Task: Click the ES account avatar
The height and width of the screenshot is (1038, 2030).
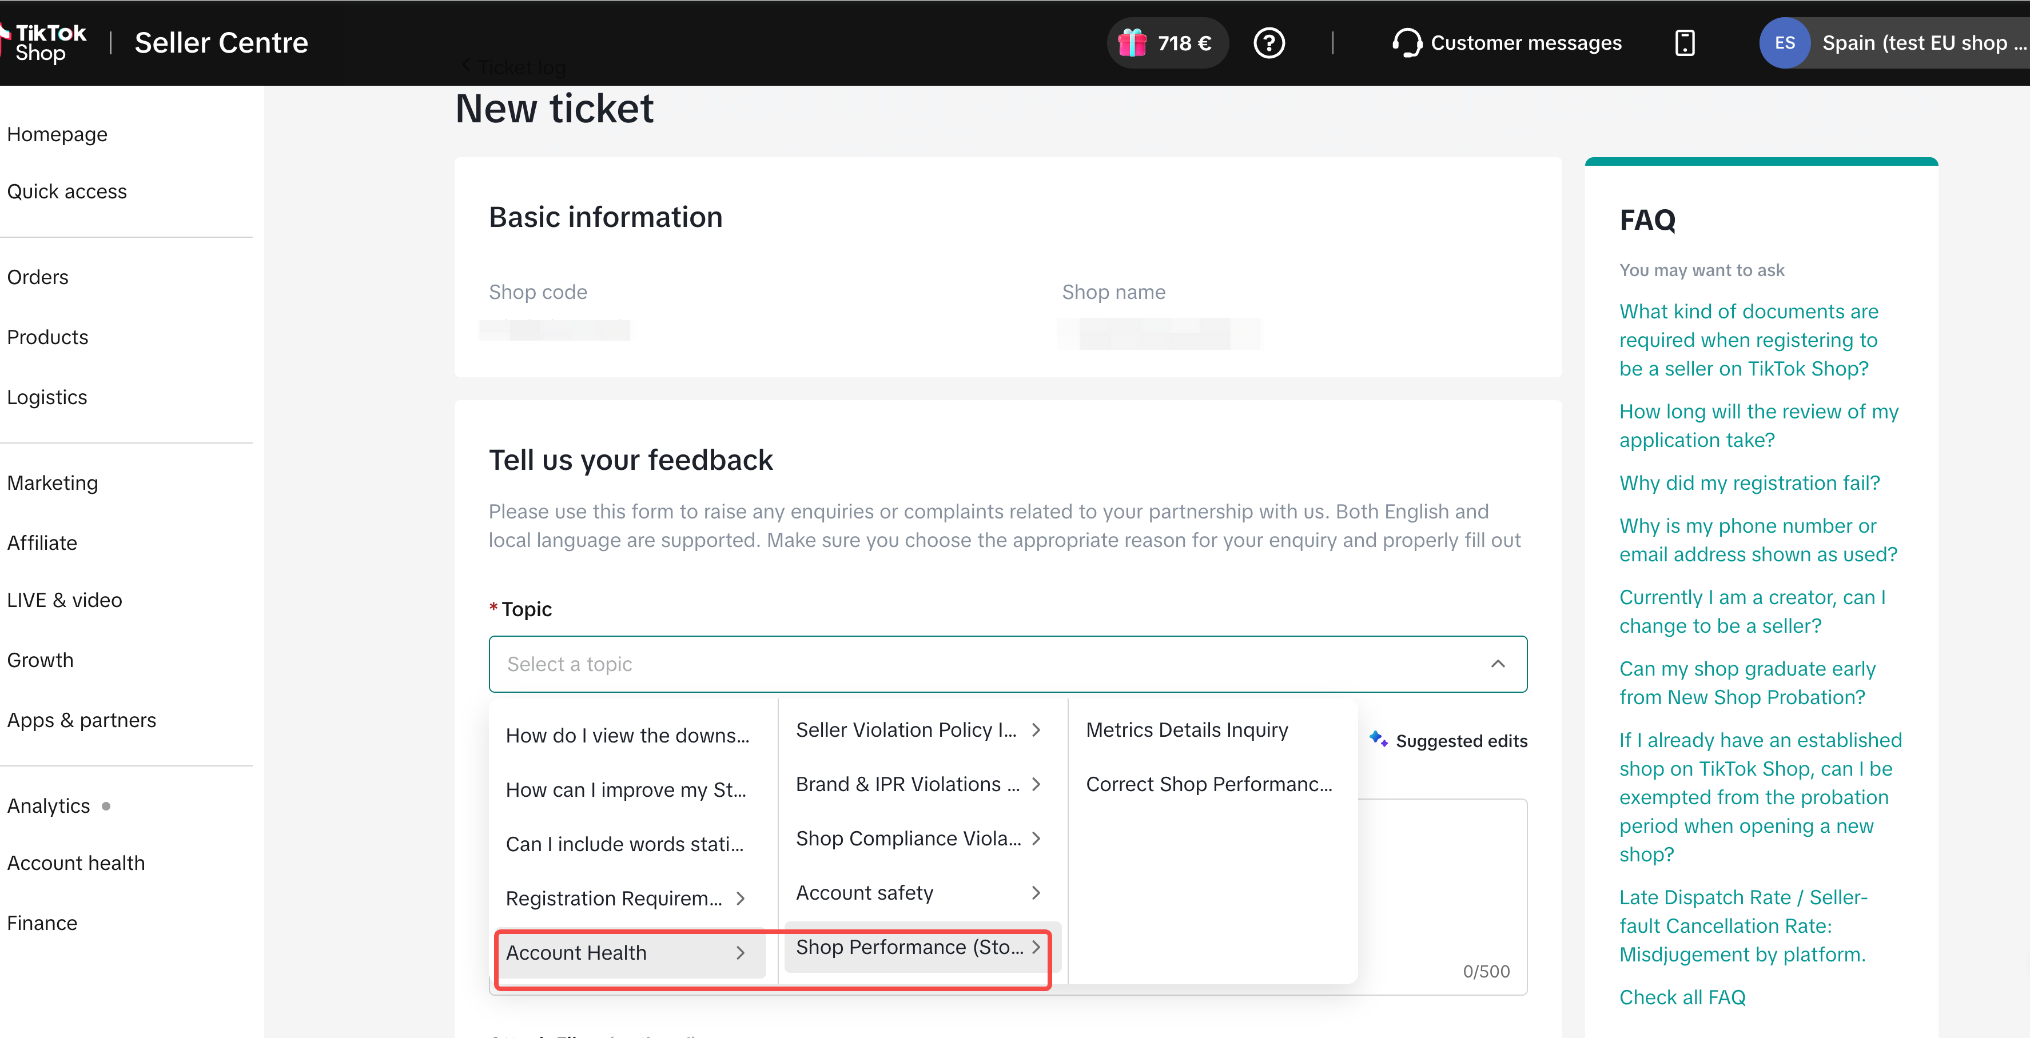Action: coord(1784,42)
